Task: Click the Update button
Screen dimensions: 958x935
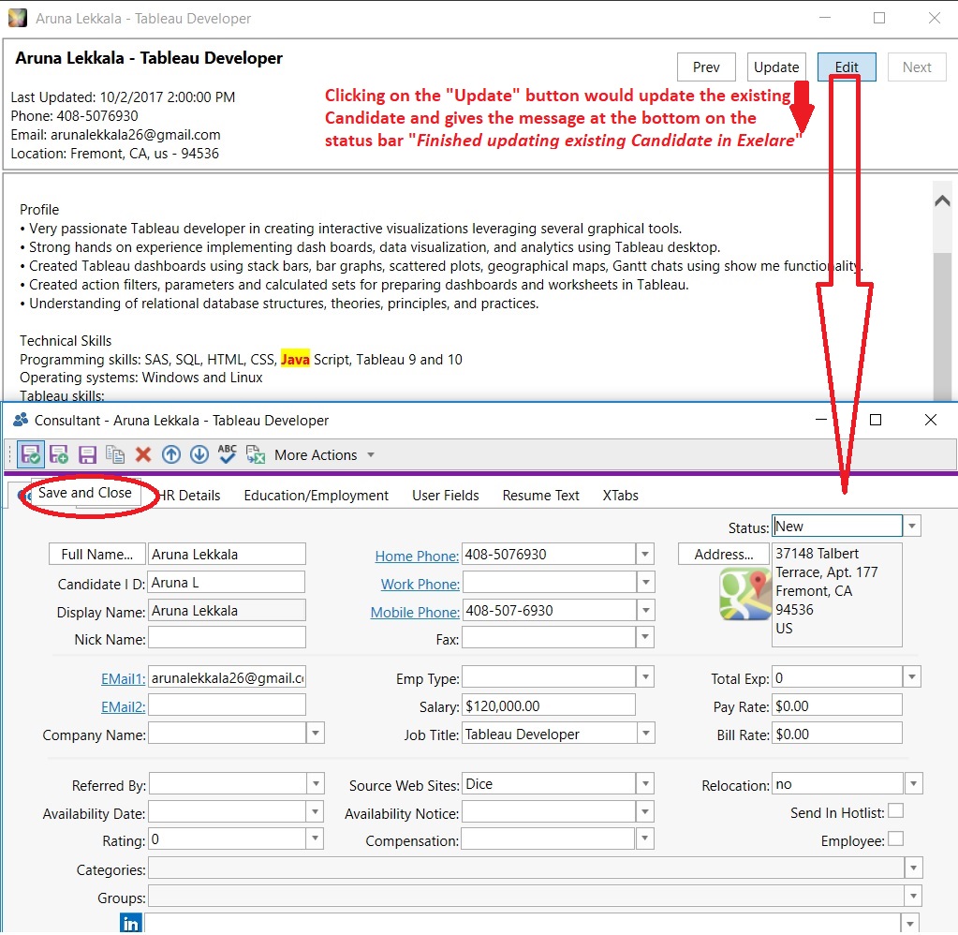Action: (x=776, y=67)
